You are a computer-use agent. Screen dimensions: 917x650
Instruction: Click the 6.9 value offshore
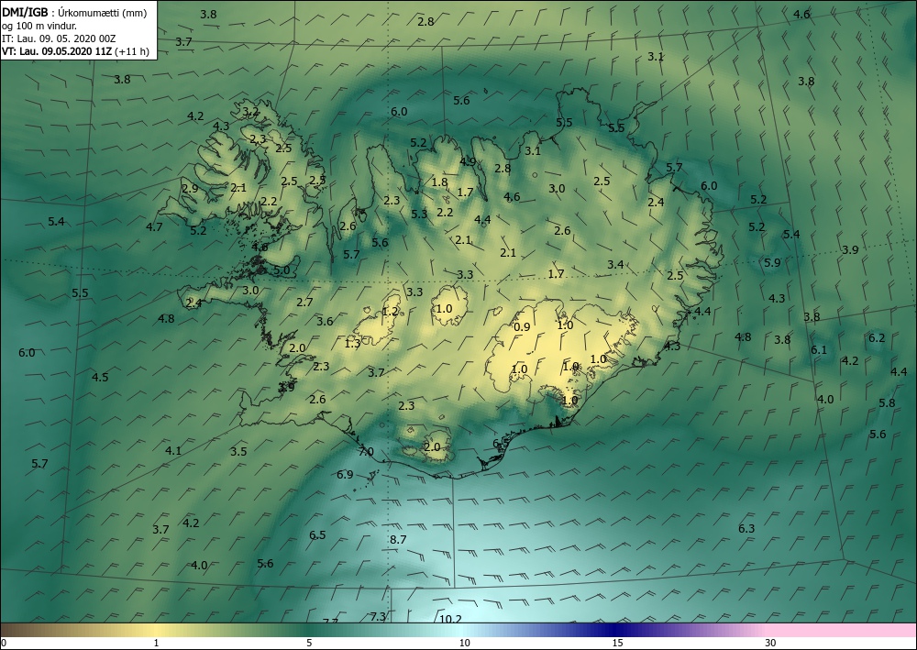coord(345,474)
